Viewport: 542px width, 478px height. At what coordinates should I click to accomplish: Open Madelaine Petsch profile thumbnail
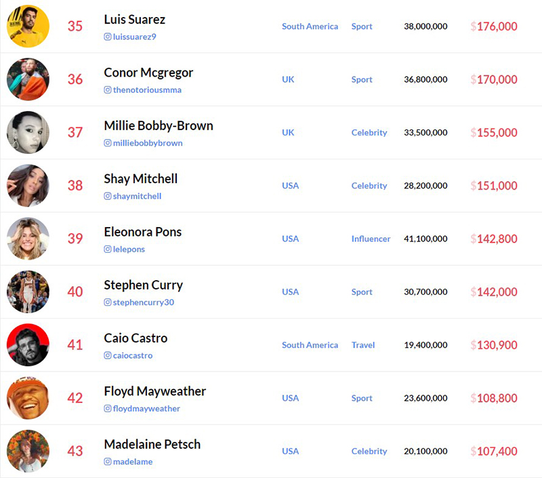28,451
